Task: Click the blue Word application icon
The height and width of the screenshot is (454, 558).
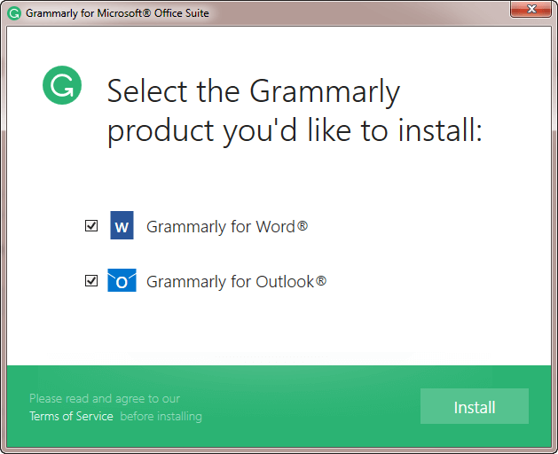Action: [x=122, y=225]
